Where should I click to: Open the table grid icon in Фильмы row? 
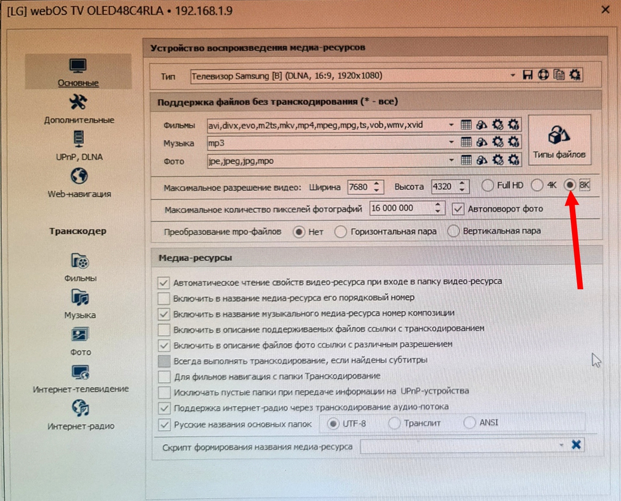[x=466, y=124]
